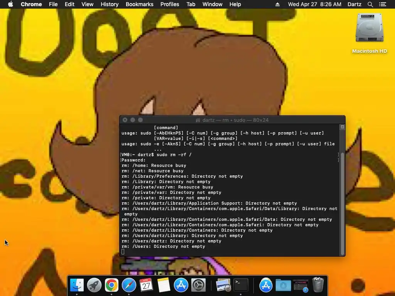This screenshot has width=395, height=296.
Task: Click the 'sudo rm -rf /' command line
Action: [x=157, y=155]
